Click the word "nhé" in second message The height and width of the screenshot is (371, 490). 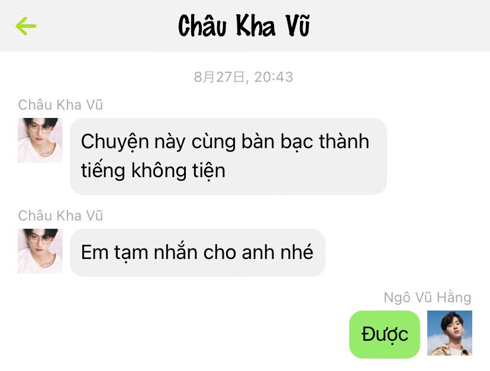click(x=297, y=252)
